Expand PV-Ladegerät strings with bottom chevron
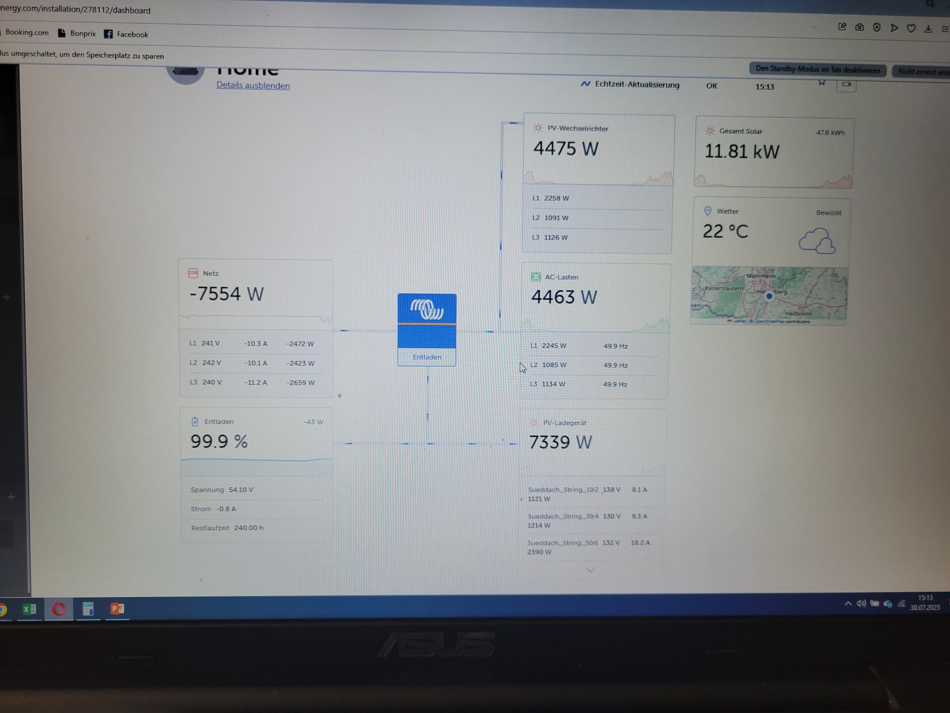Screen dimensions: 950x713 pyautogui.click(x=590, y=570)
